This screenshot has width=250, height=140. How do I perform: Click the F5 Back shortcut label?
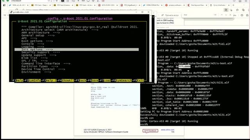[x=81, y=80]
